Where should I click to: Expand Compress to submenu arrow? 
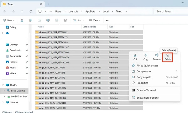pyautogui.click(x=177, y=71)
